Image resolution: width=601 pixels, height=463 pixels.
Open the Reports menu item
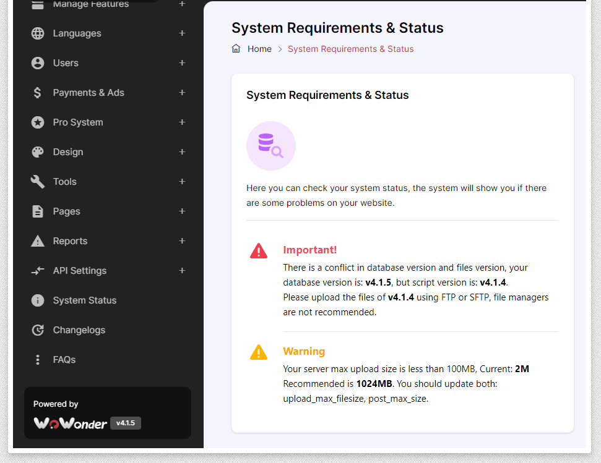tap(70, 241)
